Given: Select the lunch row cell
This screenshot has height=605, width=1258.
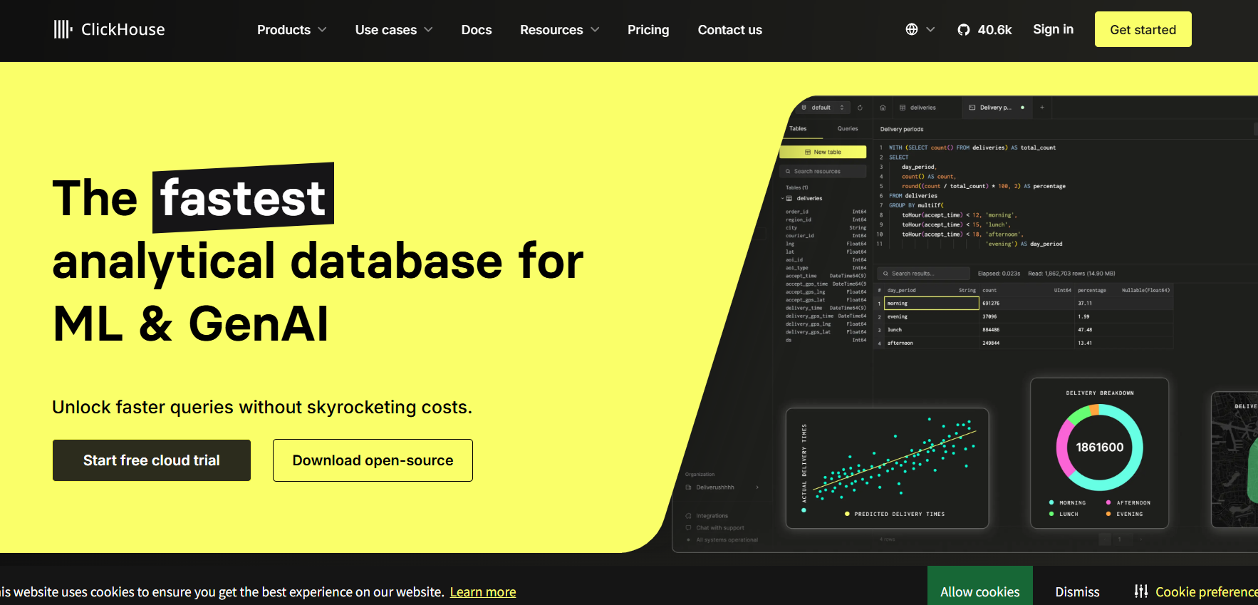Looking at the screenshot, I should click(932, 330).
